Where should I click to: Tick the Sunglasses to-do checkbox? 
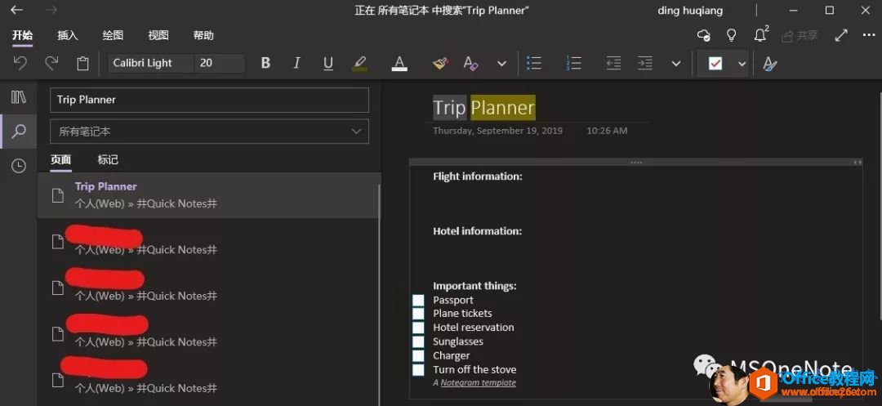pos(418,342)
